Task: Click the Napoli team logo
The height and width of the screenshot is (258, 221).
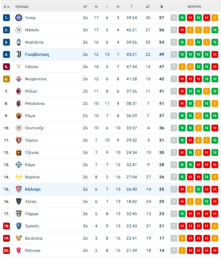Action: (x=18, y=30)
